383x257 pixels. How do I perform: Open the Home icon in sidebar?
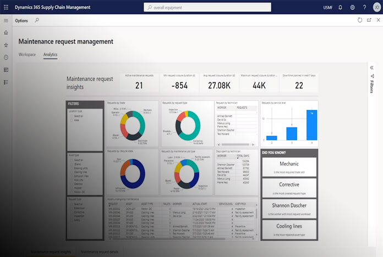[6, 33]
